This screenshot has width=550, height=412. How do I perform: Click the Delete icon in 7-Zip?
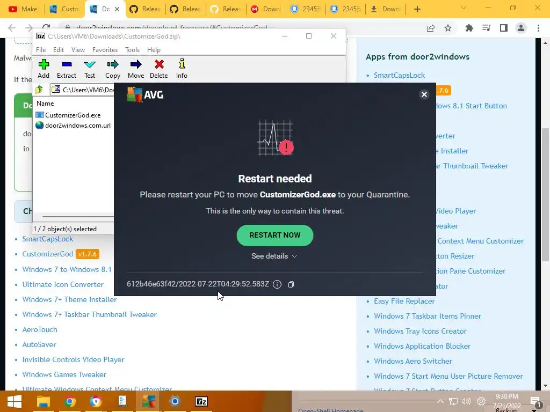point(159,69)
